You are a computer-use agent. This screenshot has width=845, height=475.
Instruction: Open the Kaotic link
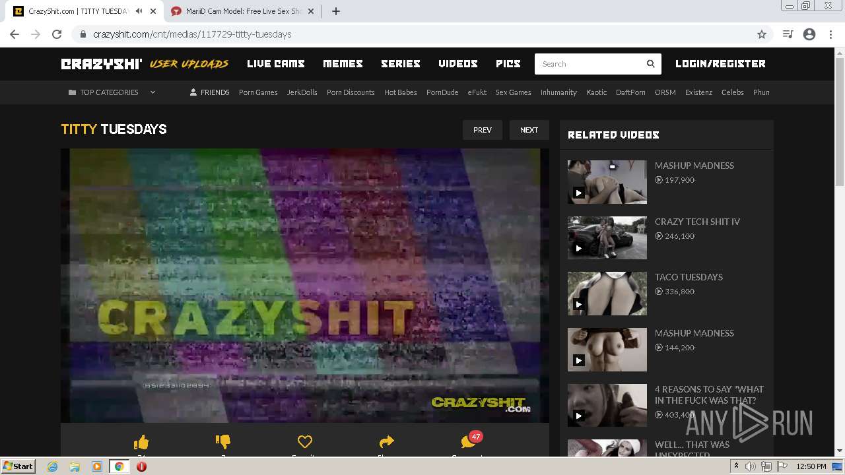(x=596, y=92)
